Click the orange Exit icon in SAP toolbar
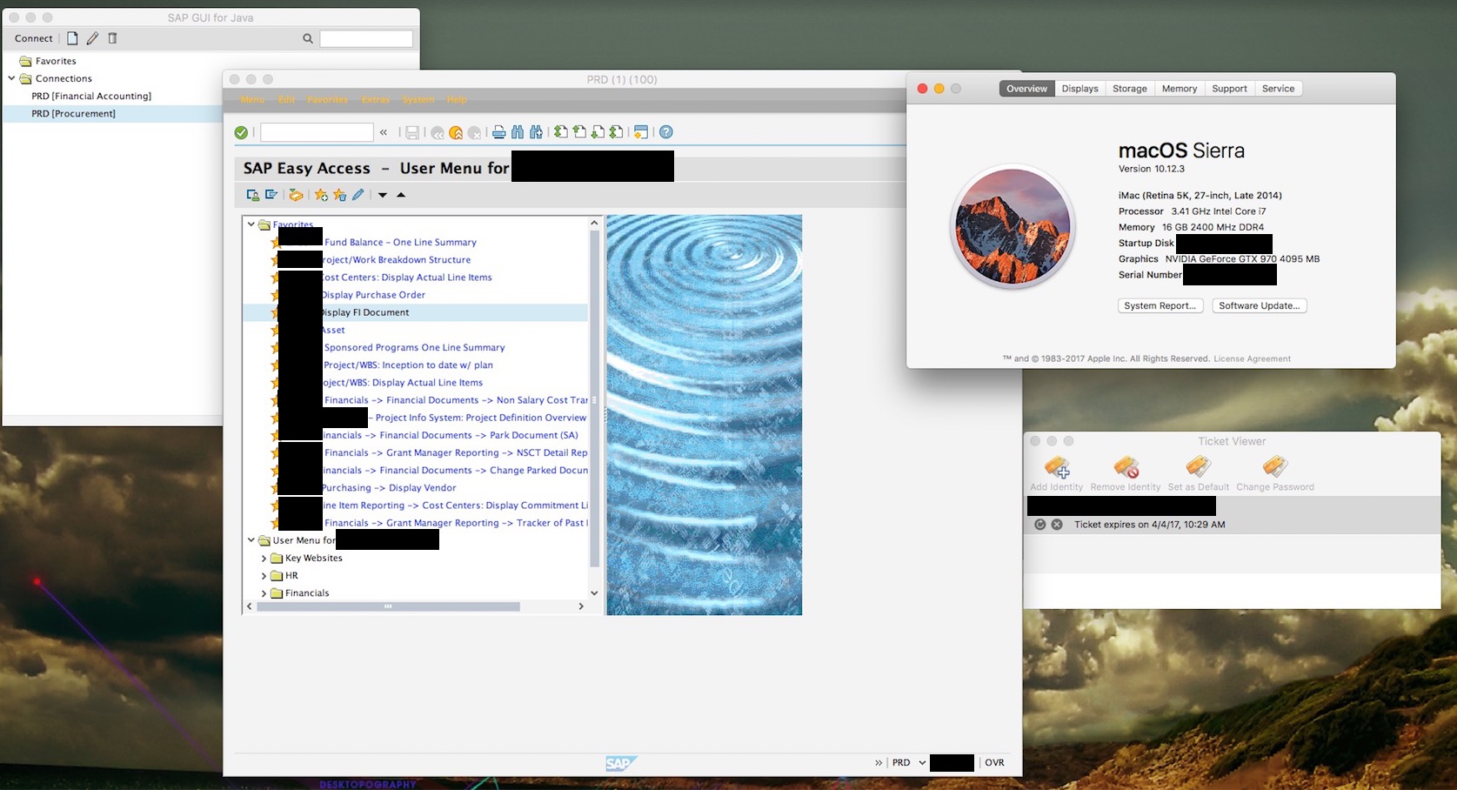The height and width of the screenshot is (790, 1457). pyautogui.click(x=456, y=132)
